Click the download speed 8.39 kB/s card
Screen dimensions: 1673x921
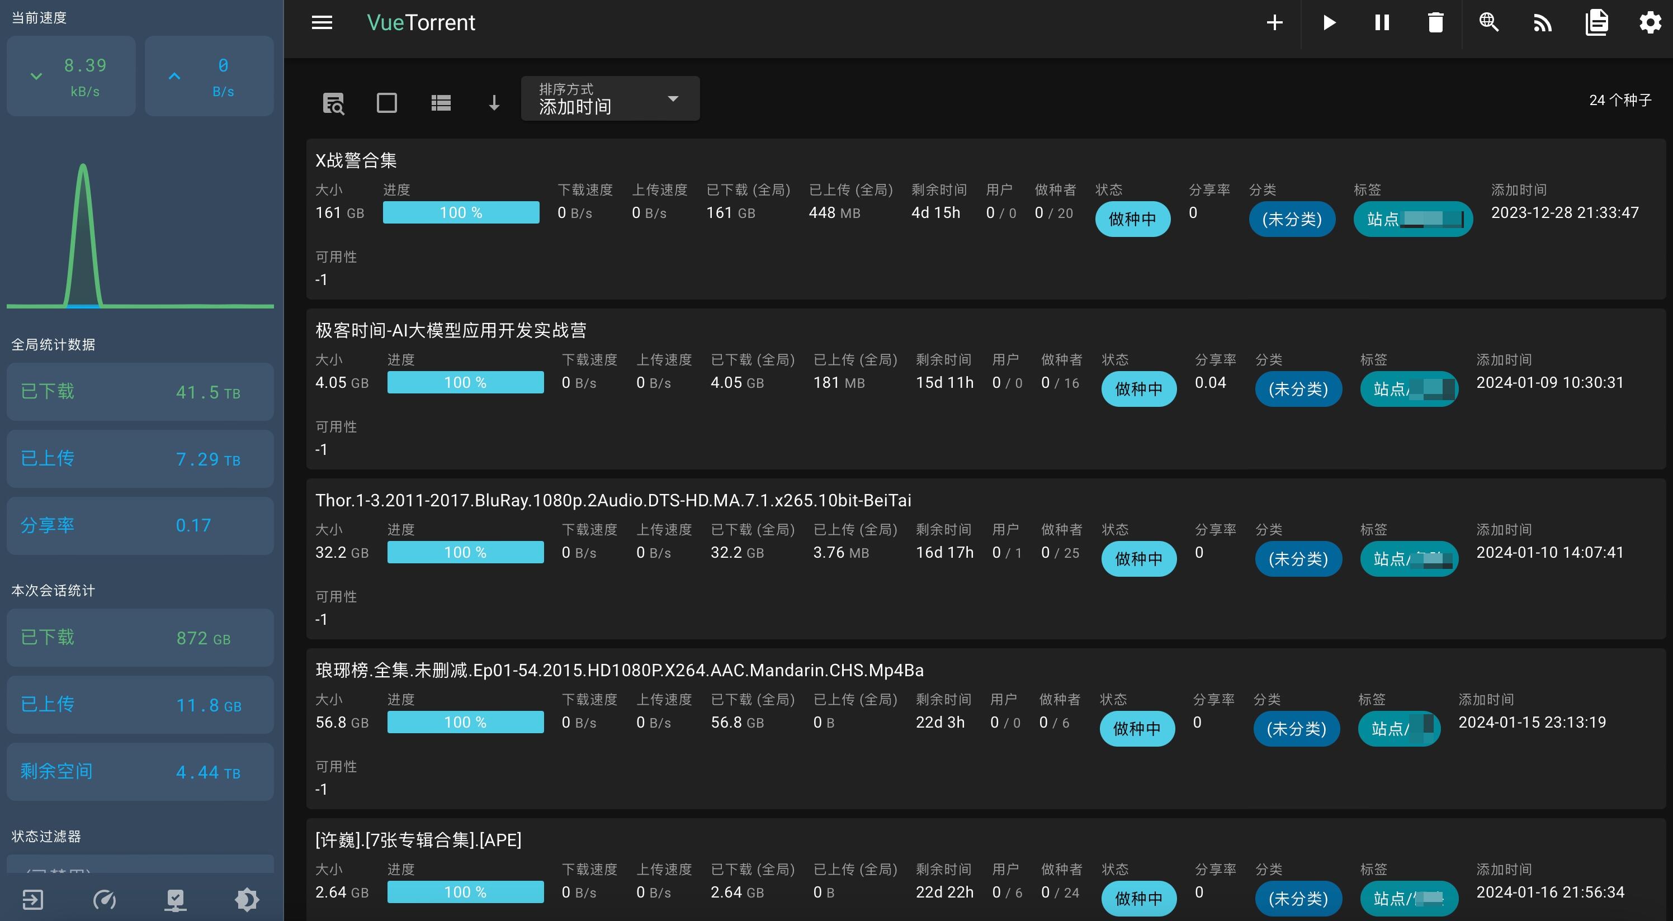click(x=72, y=76)
